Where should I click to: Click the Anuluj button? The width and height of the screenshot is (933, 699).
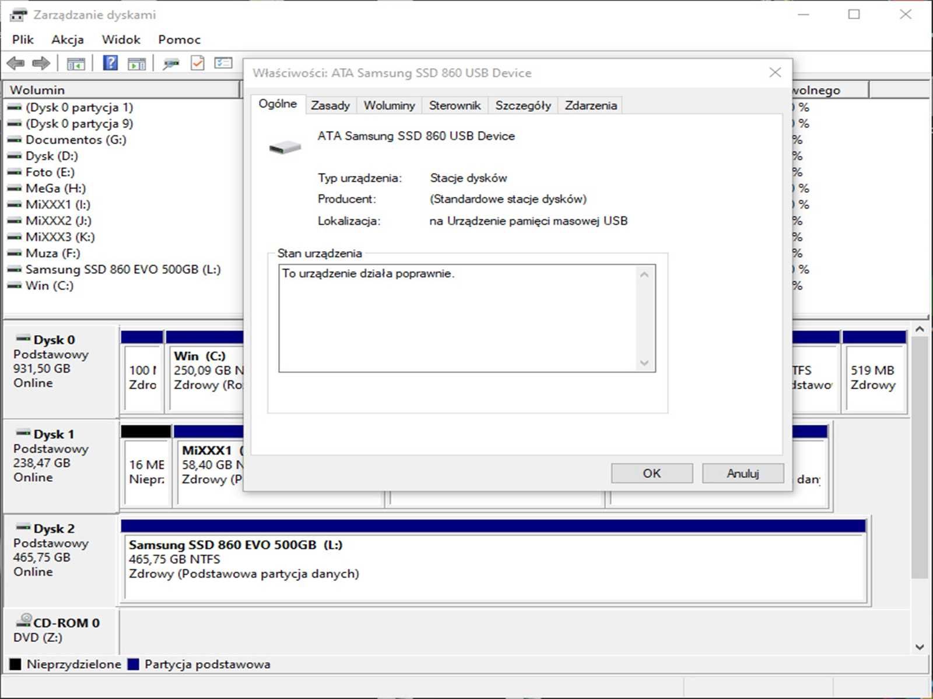(743, 473)
